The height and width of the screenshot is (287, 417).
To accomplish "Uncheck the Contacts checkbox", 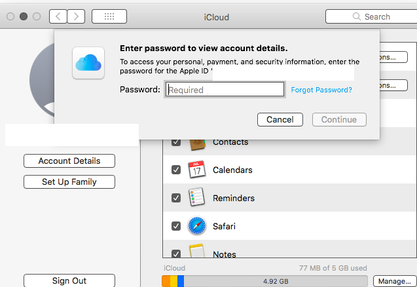I will click(176, 142).
